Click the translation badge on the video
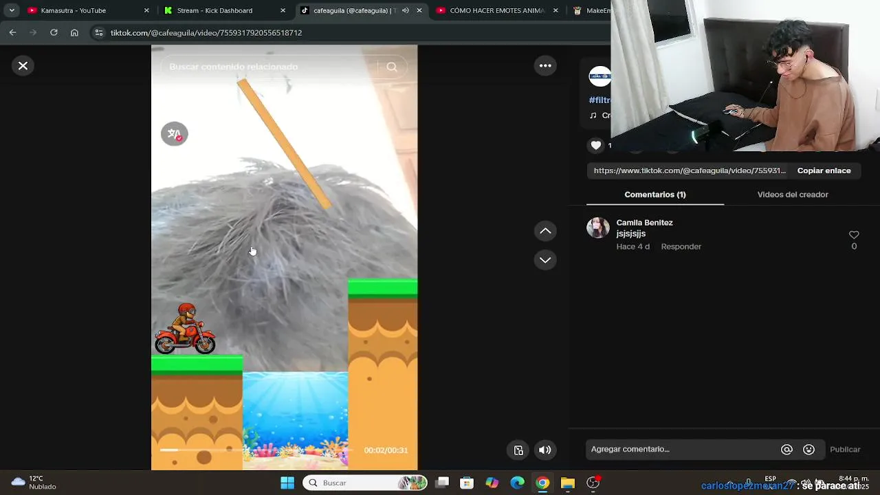The image size is (880, 495). coord(174,134)
